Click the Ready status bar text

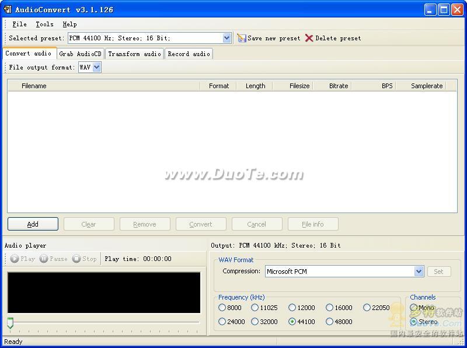pyautogui.click(x=13, y=342)
